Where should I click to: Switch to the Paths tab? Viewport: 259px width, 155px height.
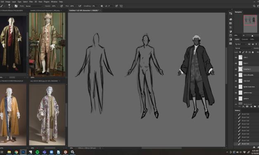pos(252,39)
